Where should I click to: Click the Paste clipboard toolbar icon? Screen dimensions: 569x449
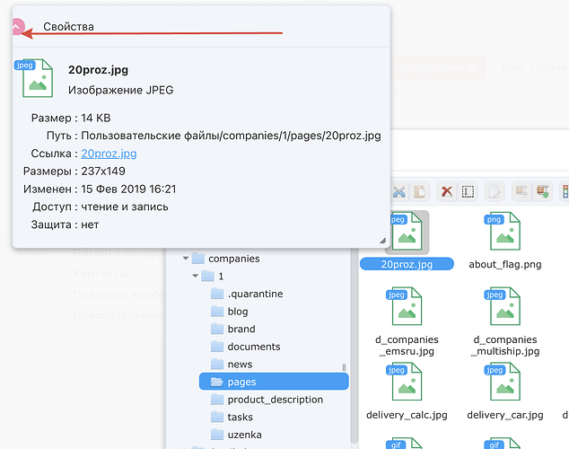[420, 191]
